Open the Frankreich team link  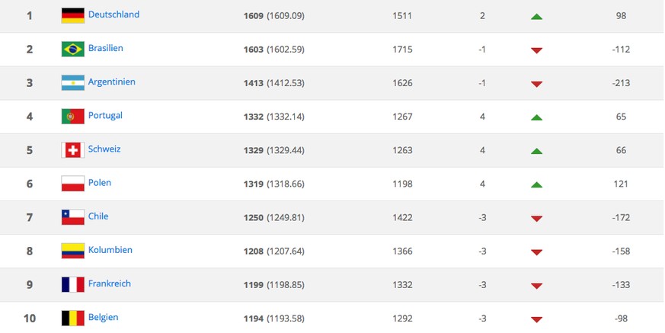110,283
